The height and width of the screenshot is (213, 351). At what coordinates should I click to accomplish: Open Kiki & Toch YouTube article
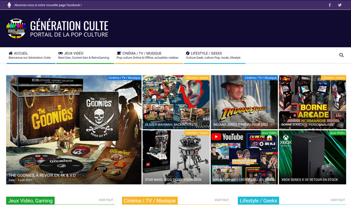pos(244,157)
